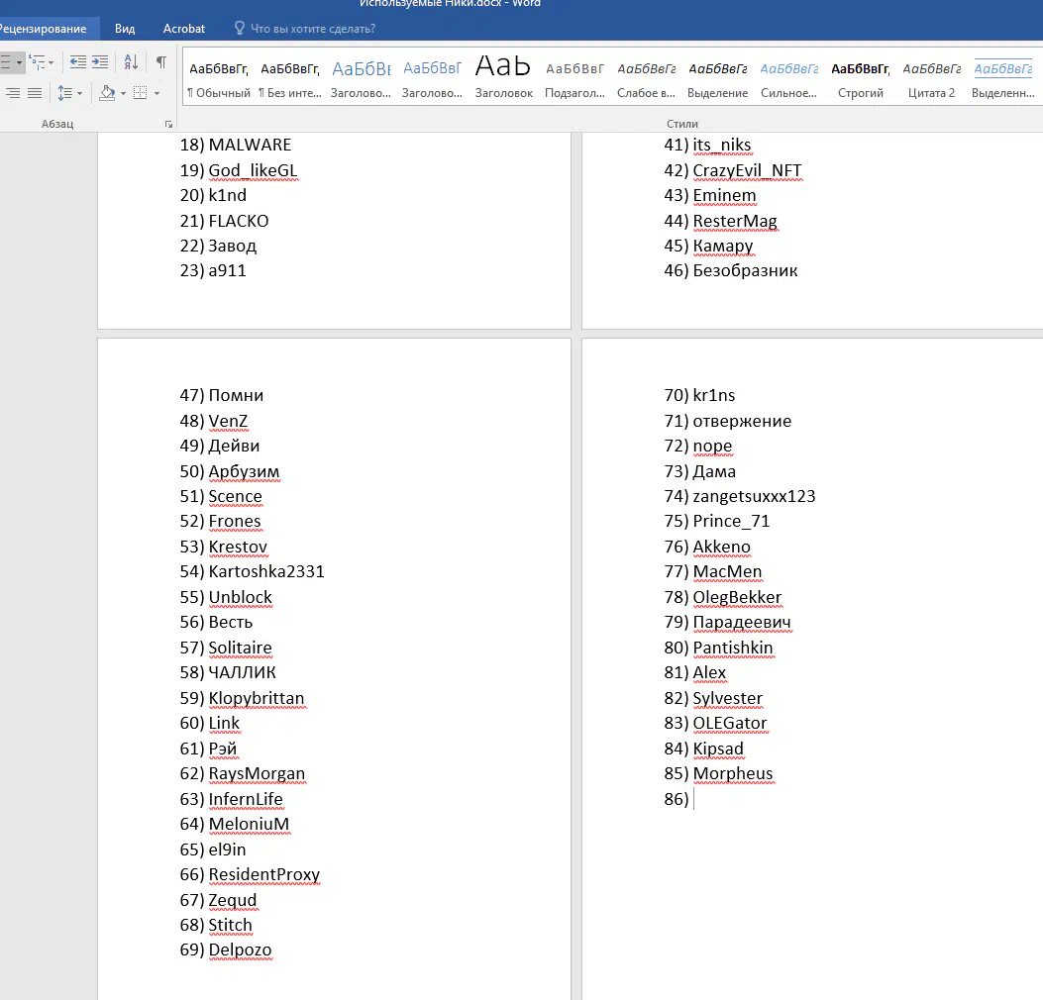Click the entry 'Klopybrittan'

tap(257, 698)
